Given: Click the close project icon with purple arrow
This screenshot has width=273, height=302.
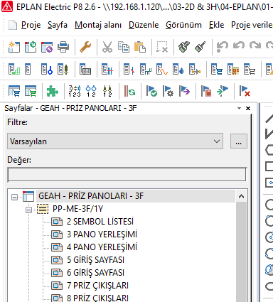Looking at the screenshot, I should click(47, 47).
